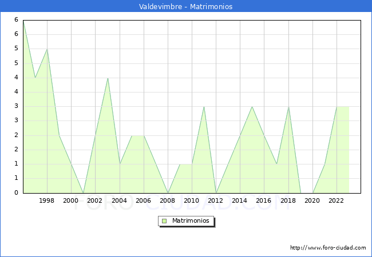Click the peak data point at 2011

204,107
